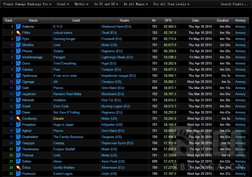The image size is (252, 177).
Task: Open the Kil'jaeden (US) realm link
Action: [112, 125]
